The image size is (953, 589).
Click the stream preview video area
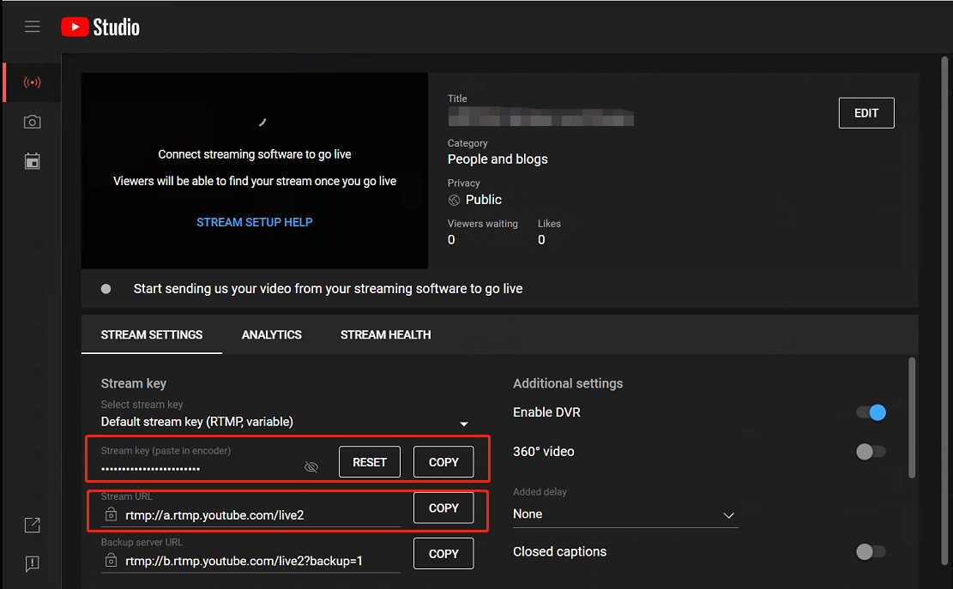coord(255,171)
